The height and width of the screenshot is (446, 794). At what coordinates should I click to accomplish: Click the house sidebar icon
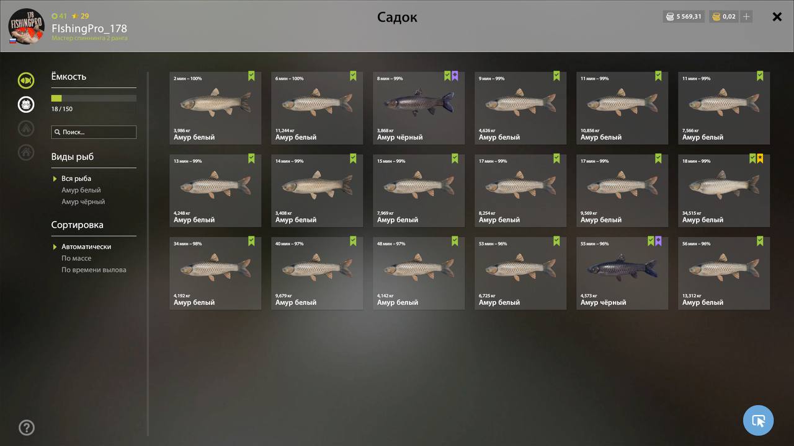[x=26, y=152]
